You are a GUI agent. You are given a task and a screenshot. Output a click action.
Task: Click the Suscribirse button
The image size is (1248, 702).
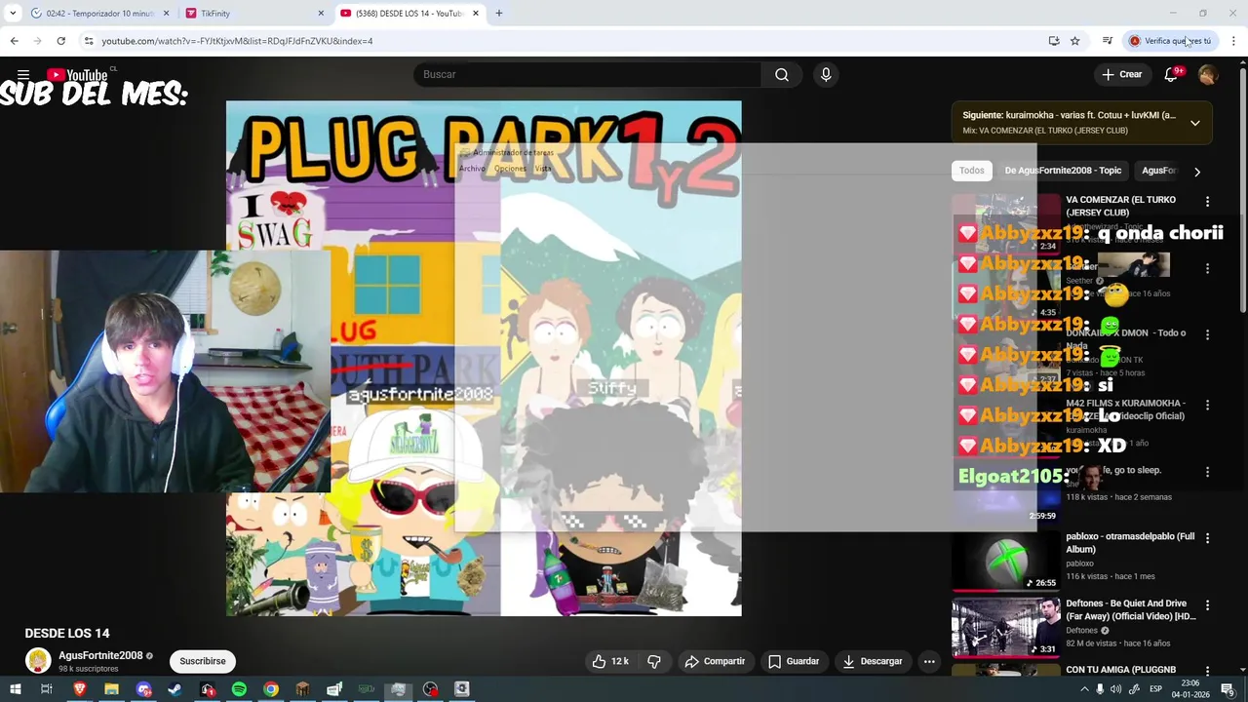203,661
